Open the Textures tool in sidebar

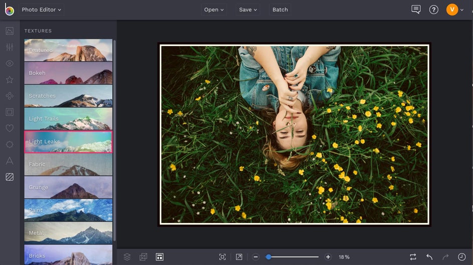(10, 176)
